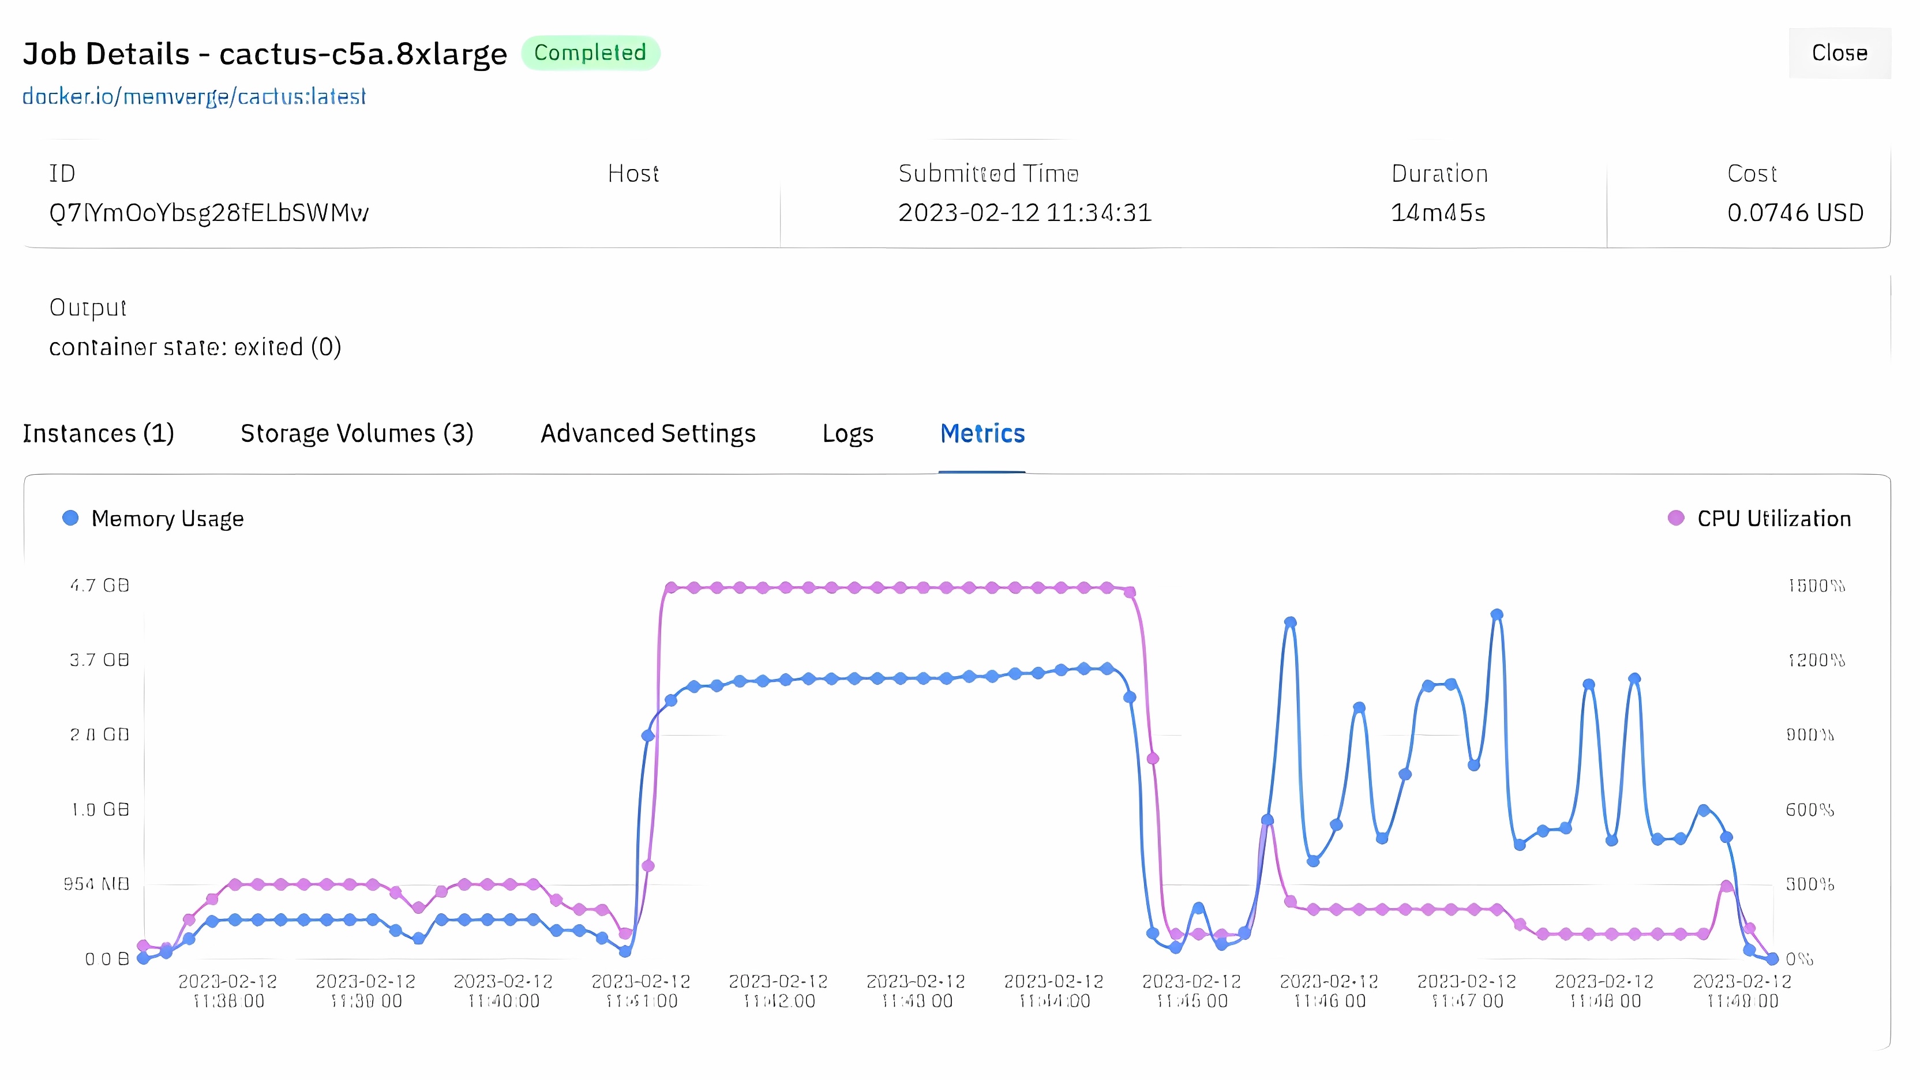Click the 11:45:00 time axis label
Image resolution: width=1920 pixels, height=1080 pixels.
[1191, 991]
